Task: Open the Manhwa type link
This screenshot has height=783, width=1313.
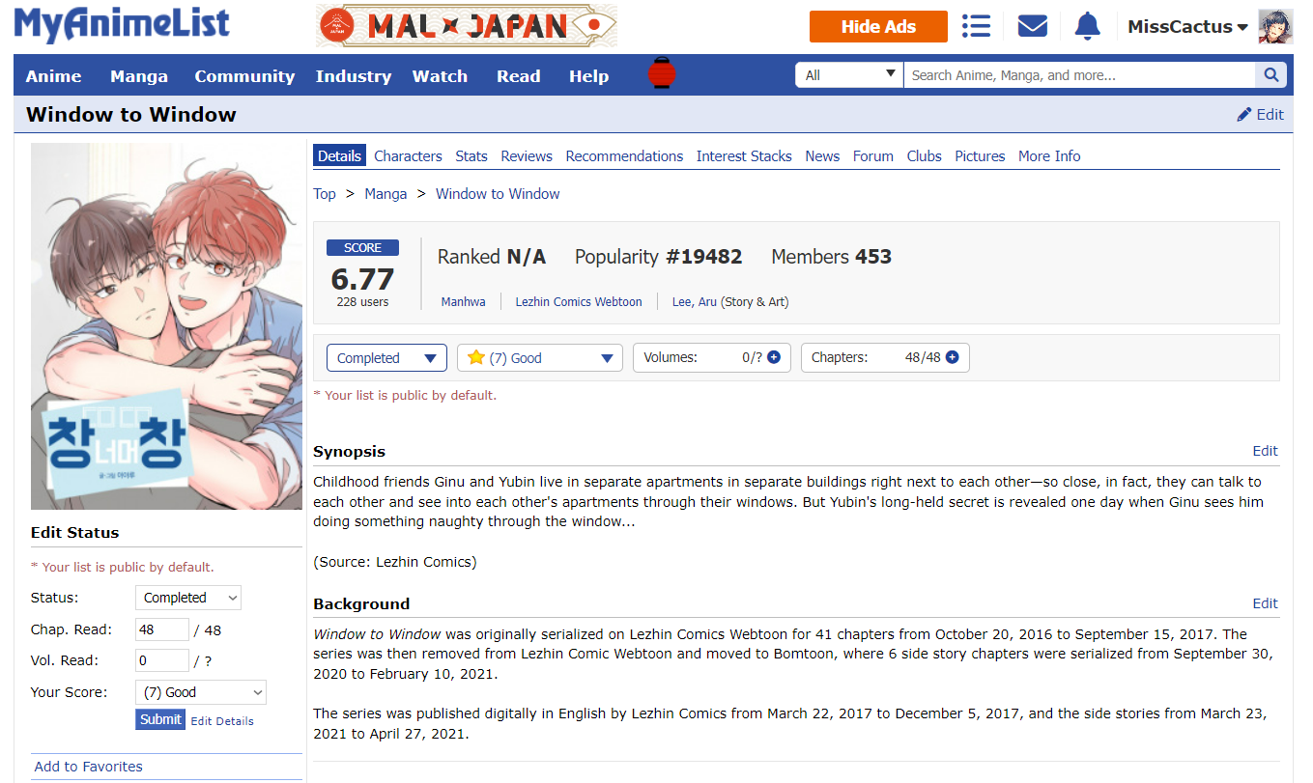Action: tap(464, 302)
